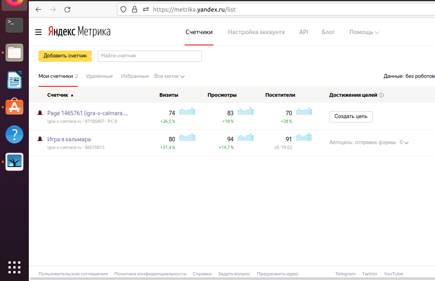Click the padlock icon in address bar
This screenshot has width=435, height=281.
(134, 9)
